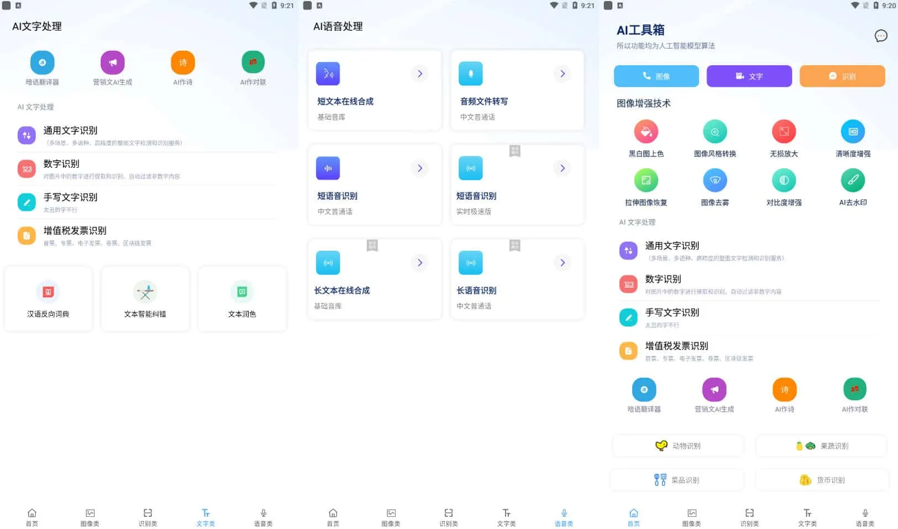This screenshot has width=898, height=529.
Task: Open the 语音类 bottom navigation tab
Action: tap(563, 517)
